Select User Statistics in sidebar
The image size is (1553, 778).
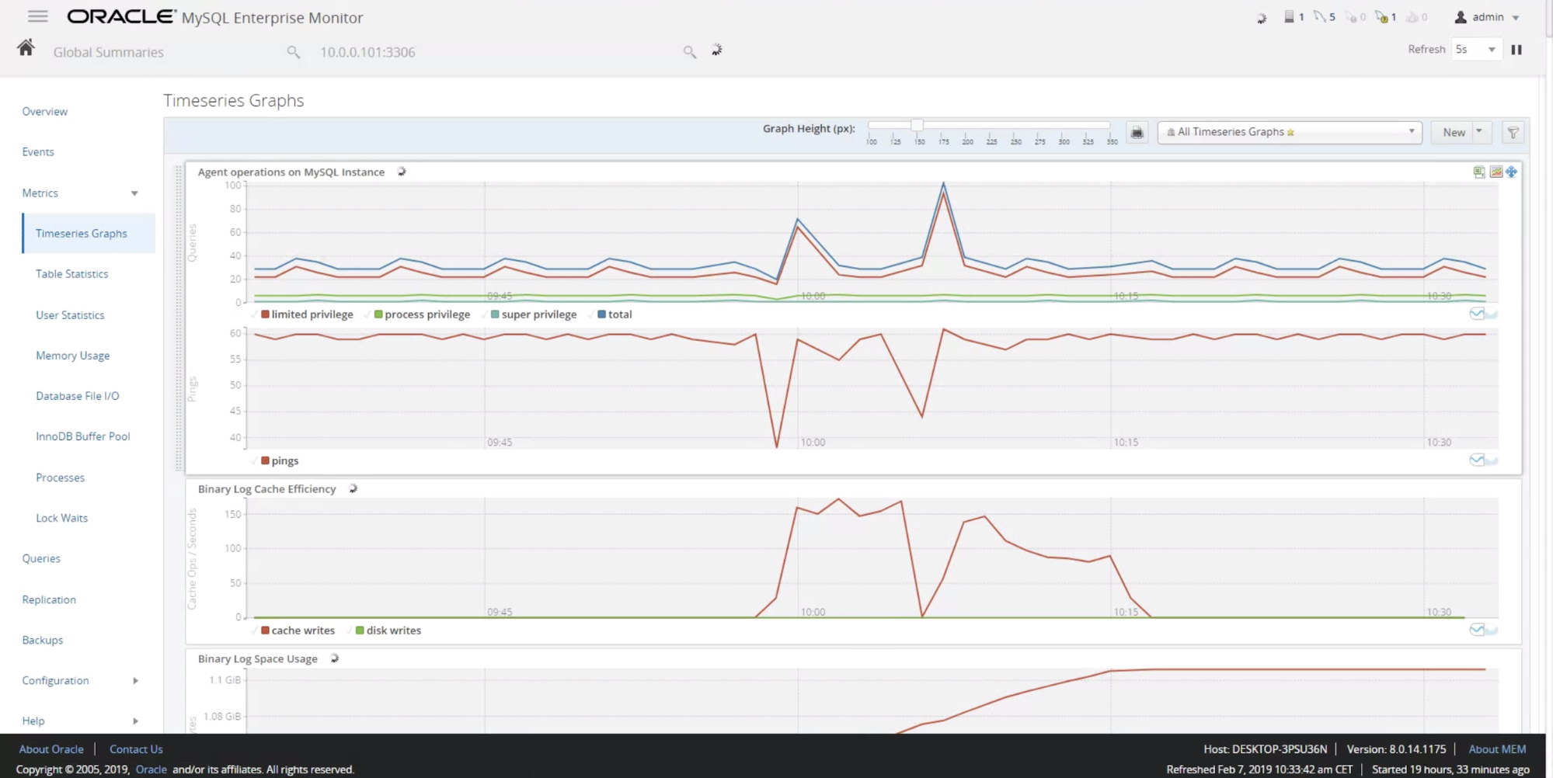pyautogui.click(x=70, y=315)
